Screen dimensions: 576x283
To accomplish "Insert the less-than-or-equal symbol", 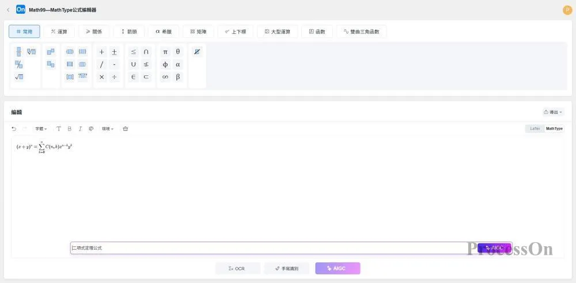I will pos(134,52).
